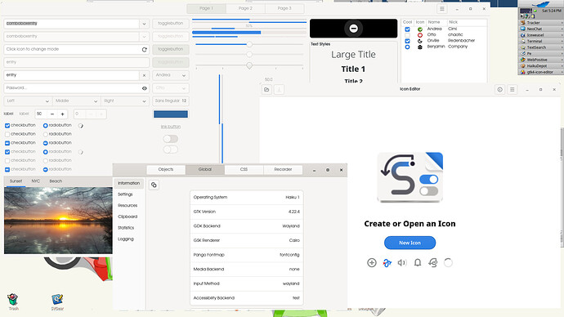
Task: Open NeoChat from the Deskbar
Action: (540, 29)
